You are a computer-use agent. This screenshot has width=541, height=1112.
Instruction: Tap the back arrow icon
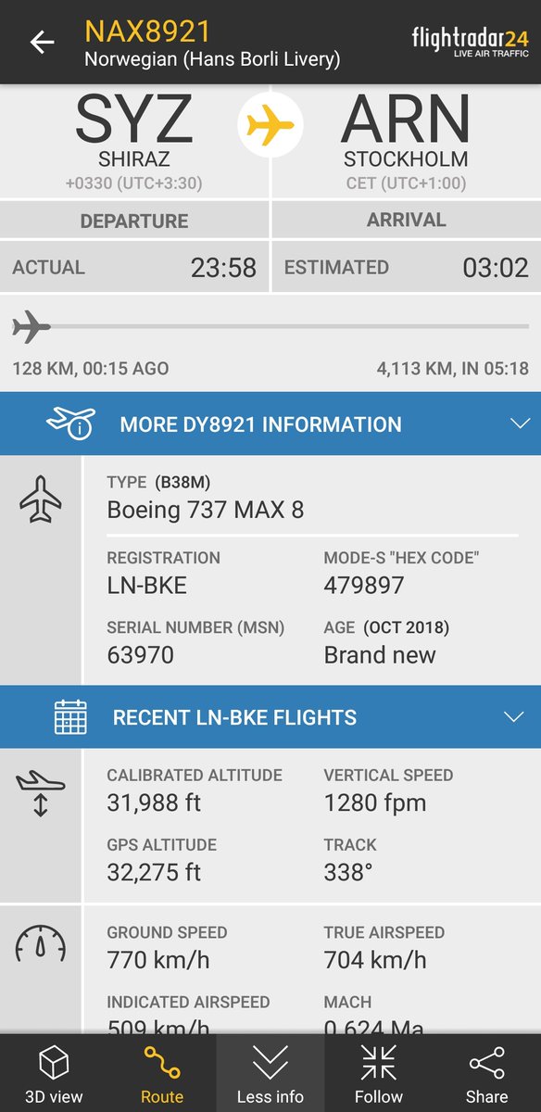click(x=42, y=43)
